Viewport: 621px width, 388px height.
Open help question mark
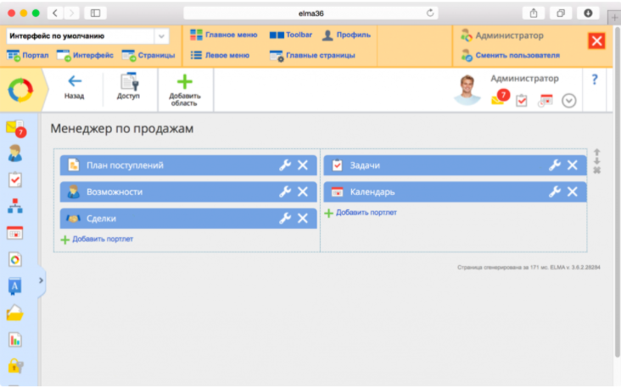(x=595, y=80)
